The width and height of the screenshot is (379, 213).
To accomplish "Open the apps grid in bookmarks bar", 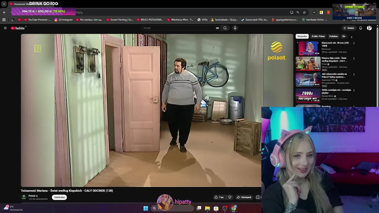I will [4, 20].
